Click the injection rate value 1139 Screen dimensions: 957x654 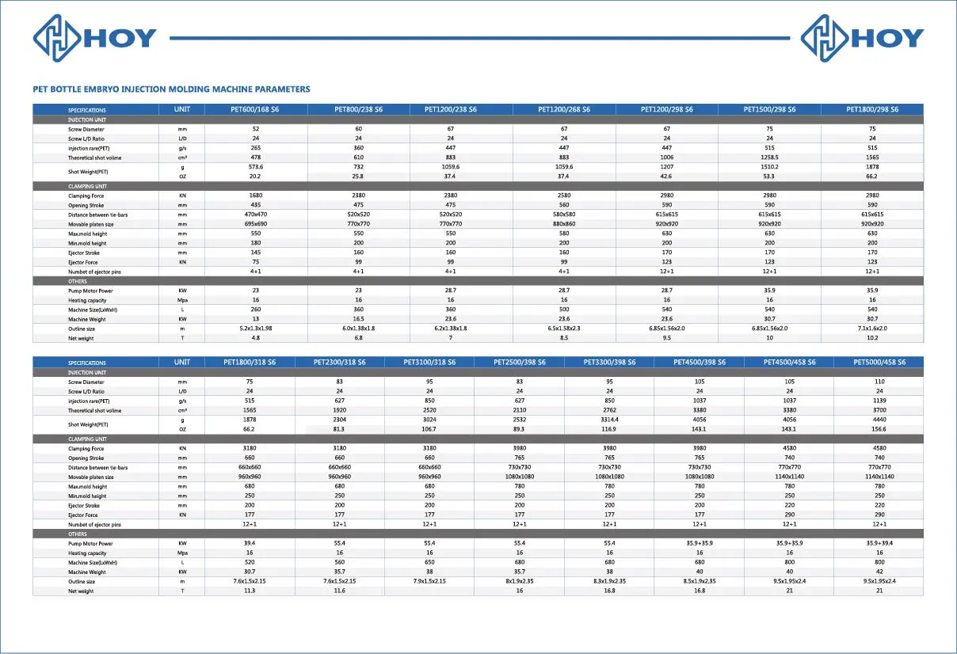tap(879, 401)
